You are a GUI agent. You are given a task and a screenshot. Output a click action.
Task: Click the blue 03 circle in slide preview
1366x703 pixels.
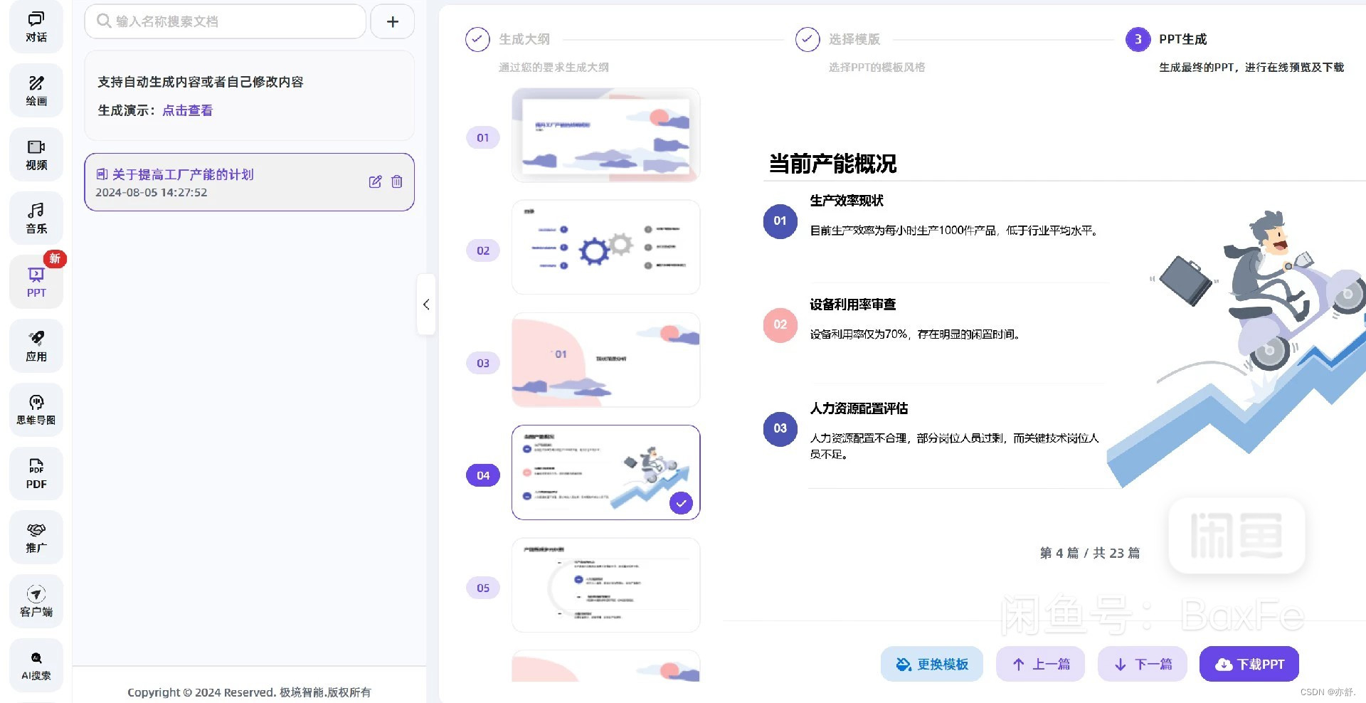pos(780,428)
